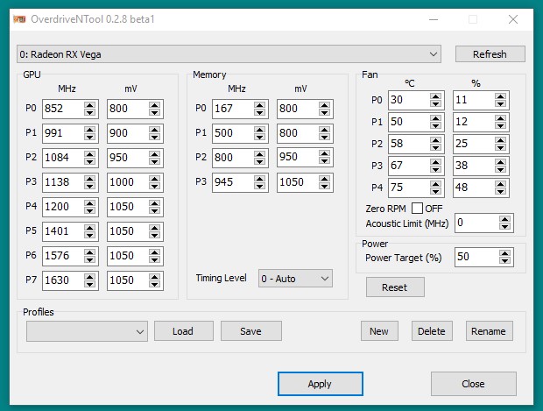Raise GPU P4 mV with up arrow

click(154, 203)
